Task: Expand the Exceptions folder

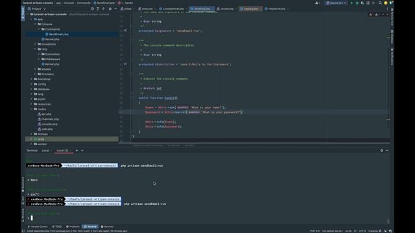Action: tap(35, 44)
